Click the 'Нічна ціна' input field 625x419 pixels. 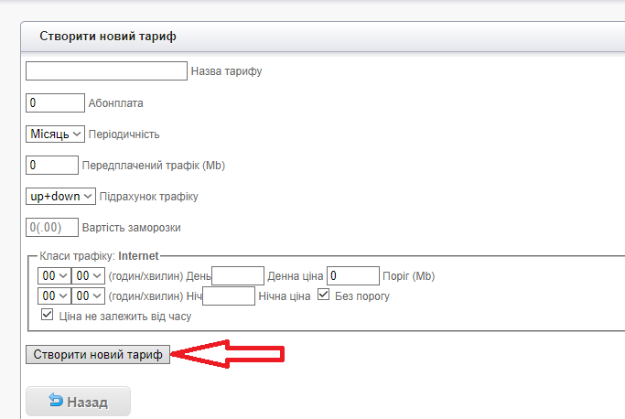tap(229, 295)
